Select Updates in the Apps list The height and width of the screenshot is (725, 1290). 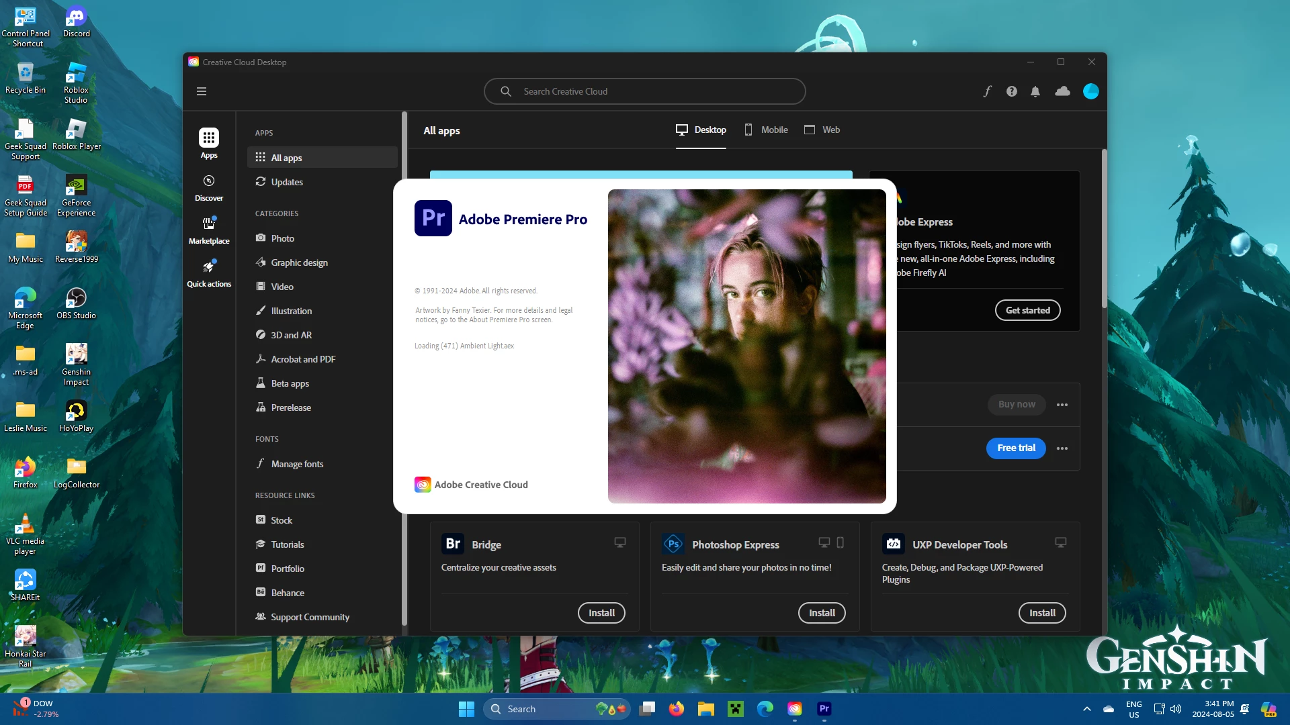(x=287, y=182)
